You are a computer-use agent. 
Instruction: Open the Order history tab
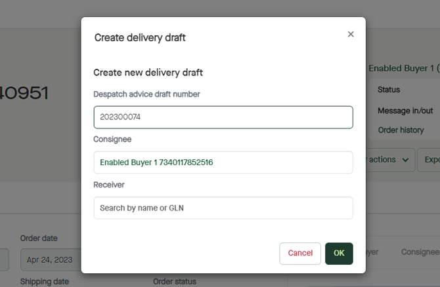coord(401,130)
